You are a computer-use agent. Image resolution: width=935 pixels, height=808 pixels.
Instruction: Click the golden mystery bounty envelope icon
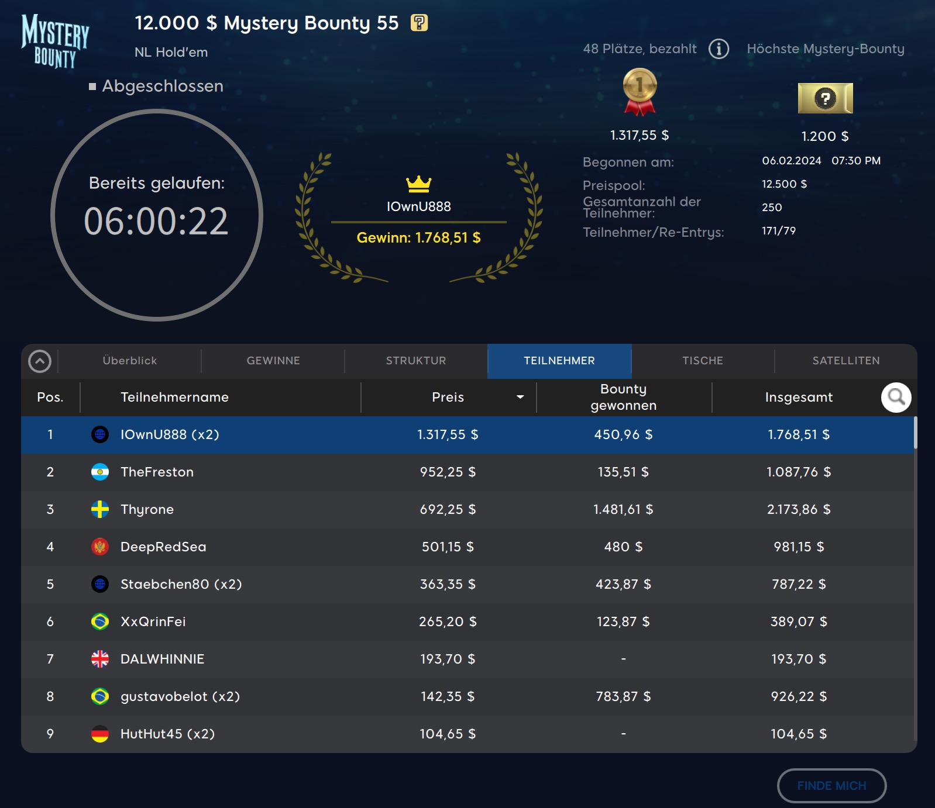[825, 98]
